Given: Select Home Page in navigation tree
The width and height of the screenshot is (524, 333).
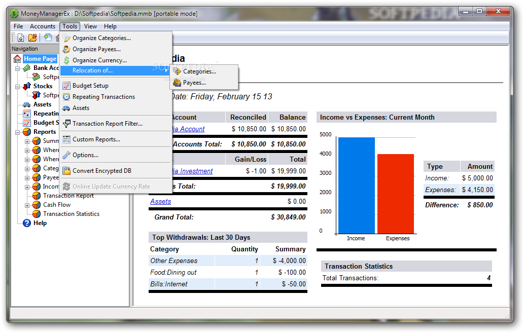Looking at the screenshot, I should point(40,59).
